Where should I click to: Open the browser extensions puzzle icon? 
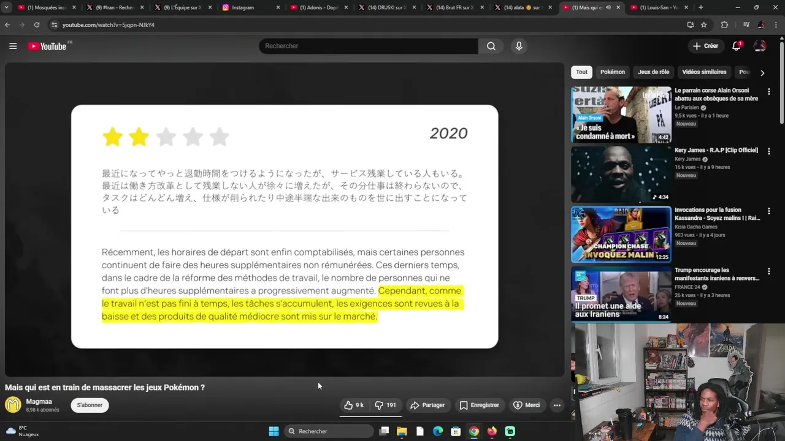(724, 24)
